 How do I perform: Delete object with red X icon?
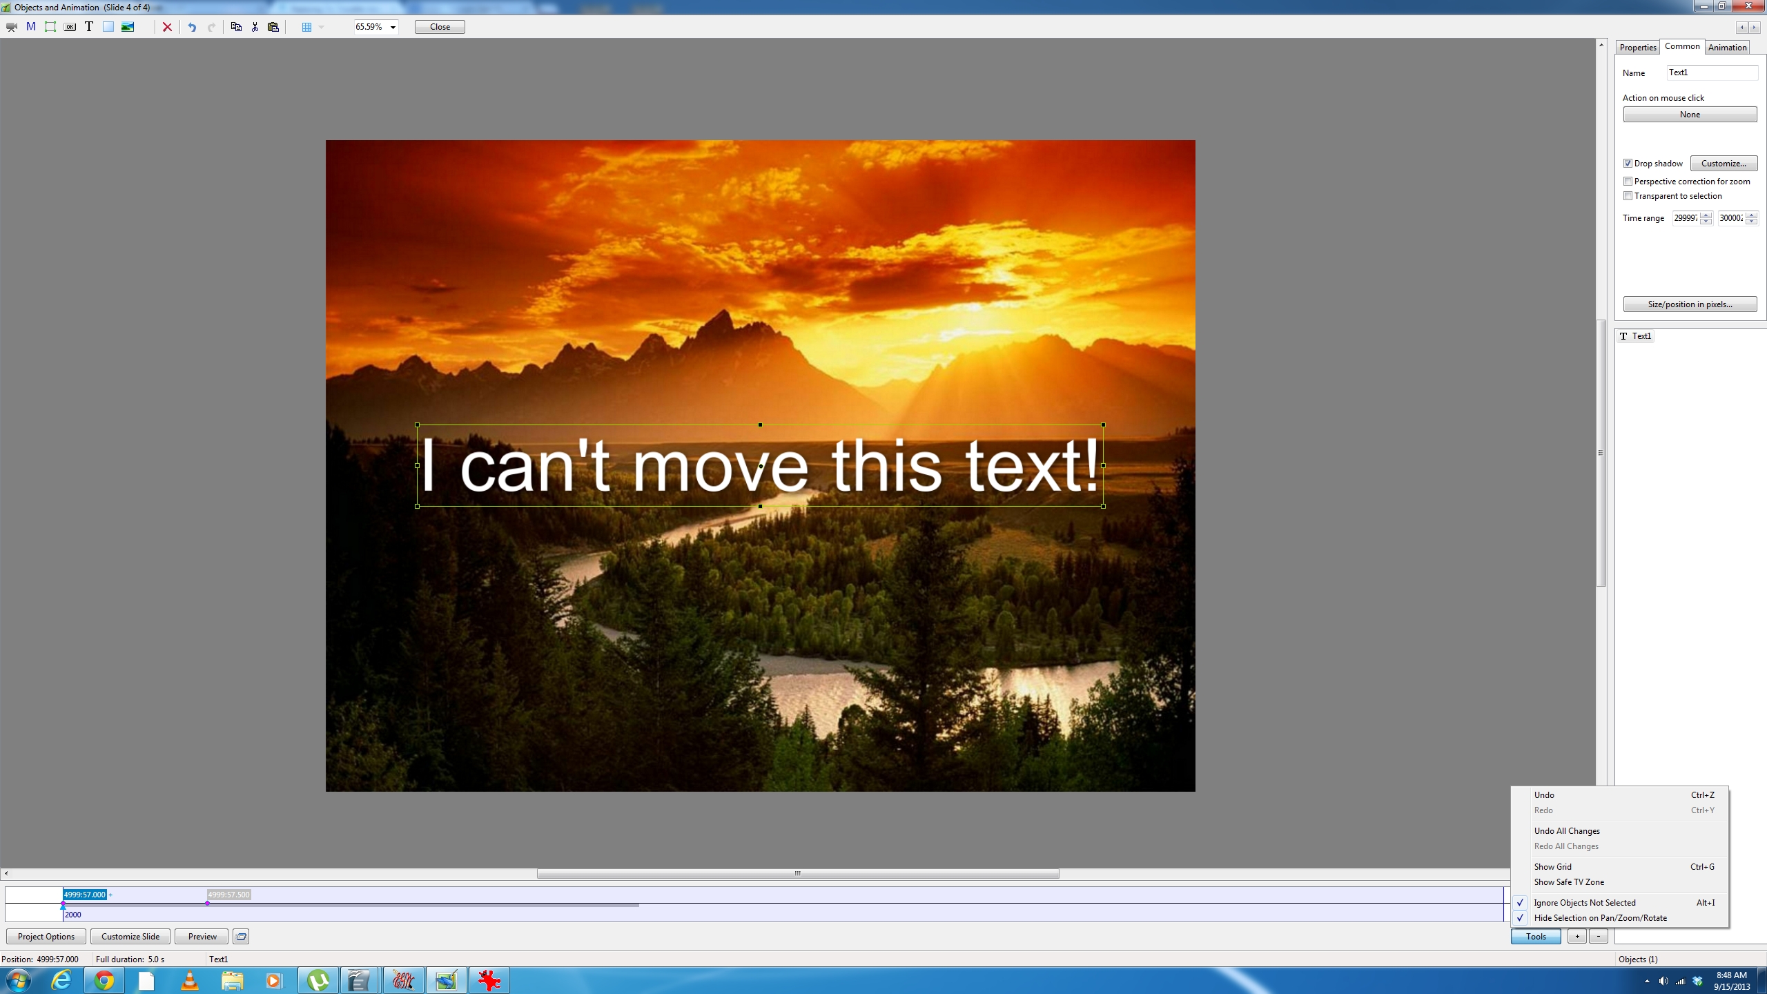tap(167, 27)
